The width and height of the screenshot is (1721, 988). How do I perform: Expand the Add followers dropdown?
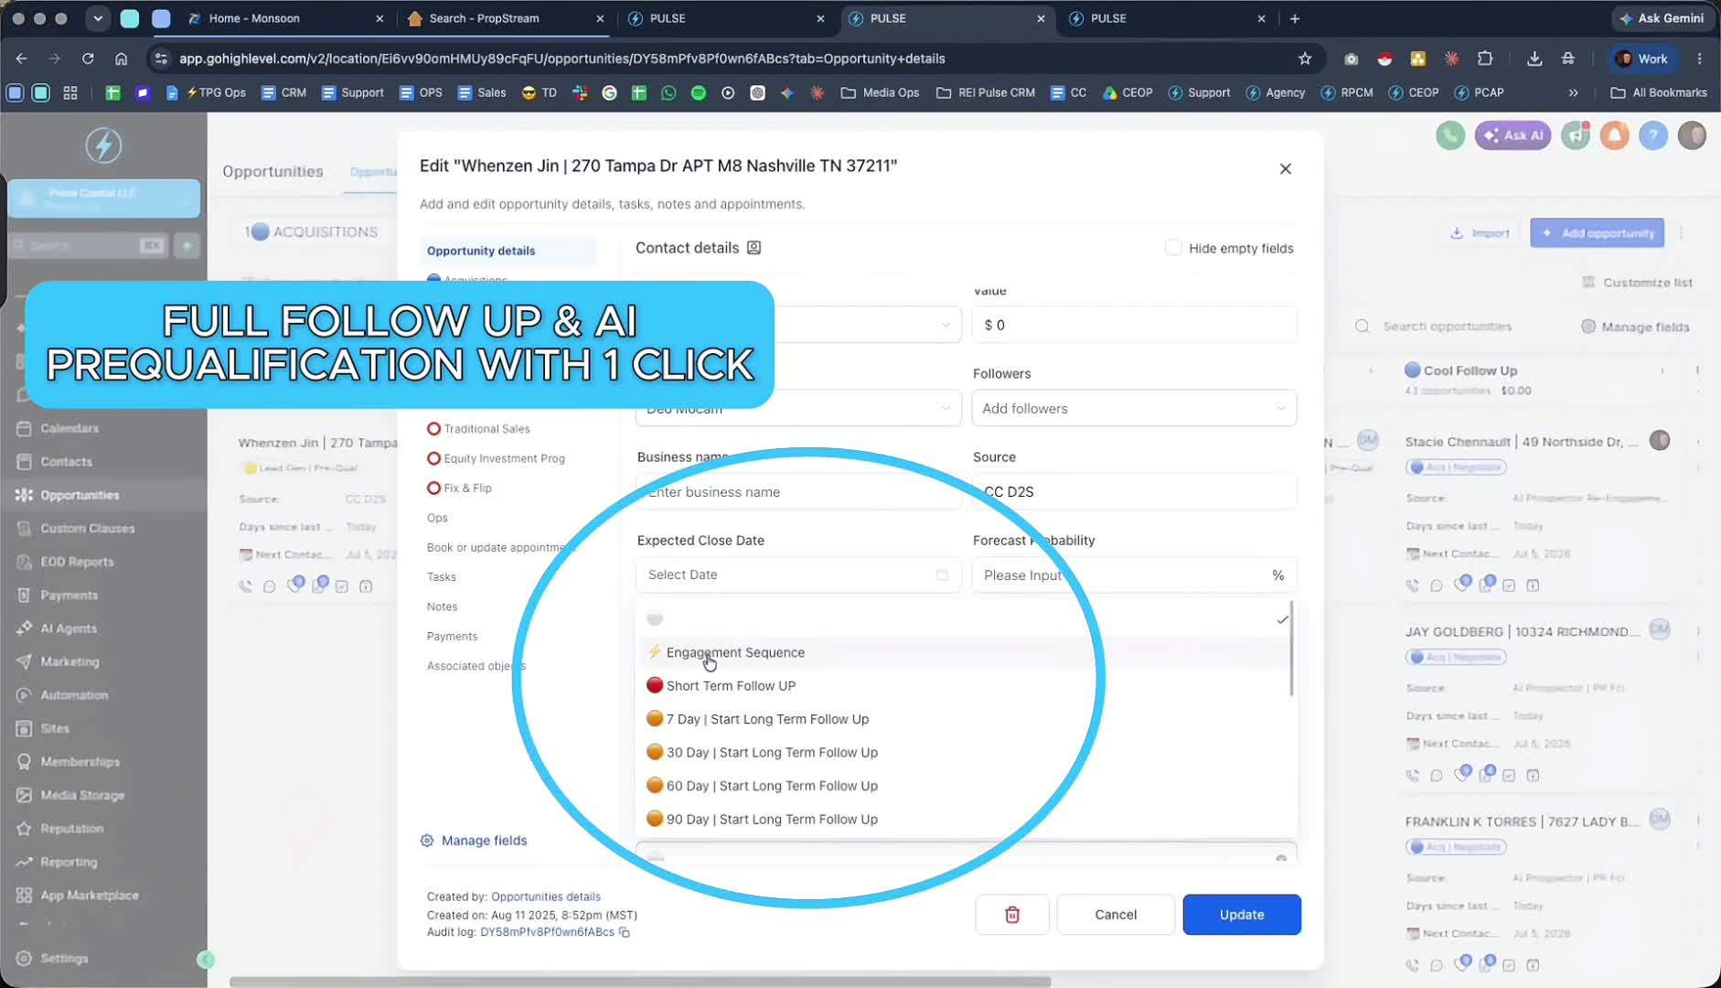[1134, 408]
